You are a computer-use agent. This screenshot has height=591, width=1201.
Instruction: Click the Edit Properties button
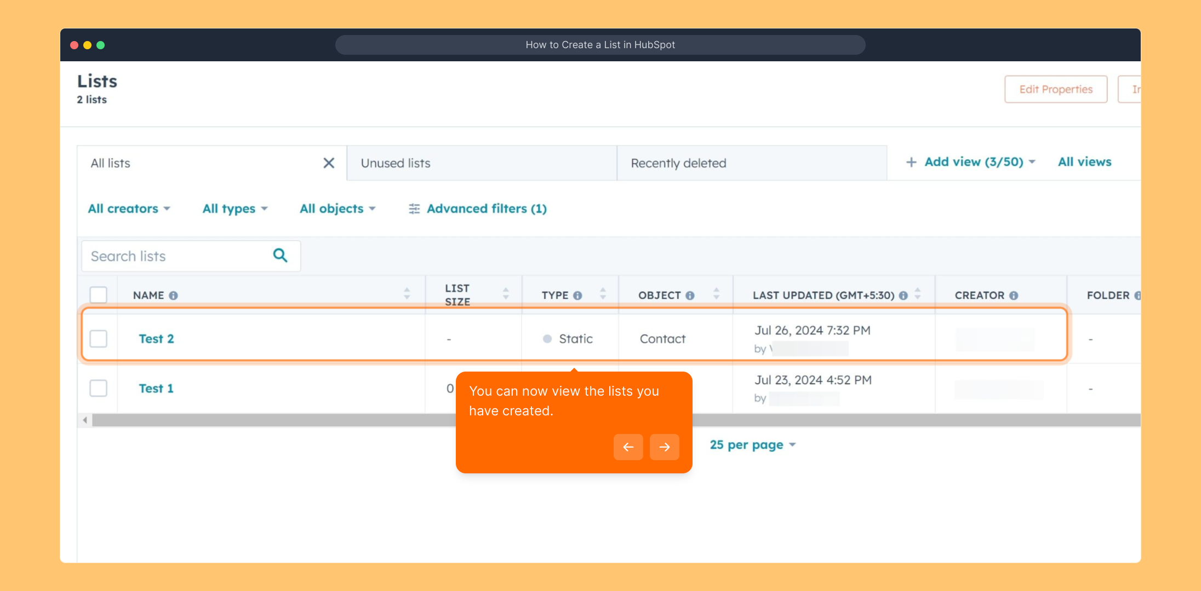pos(1055,89)
